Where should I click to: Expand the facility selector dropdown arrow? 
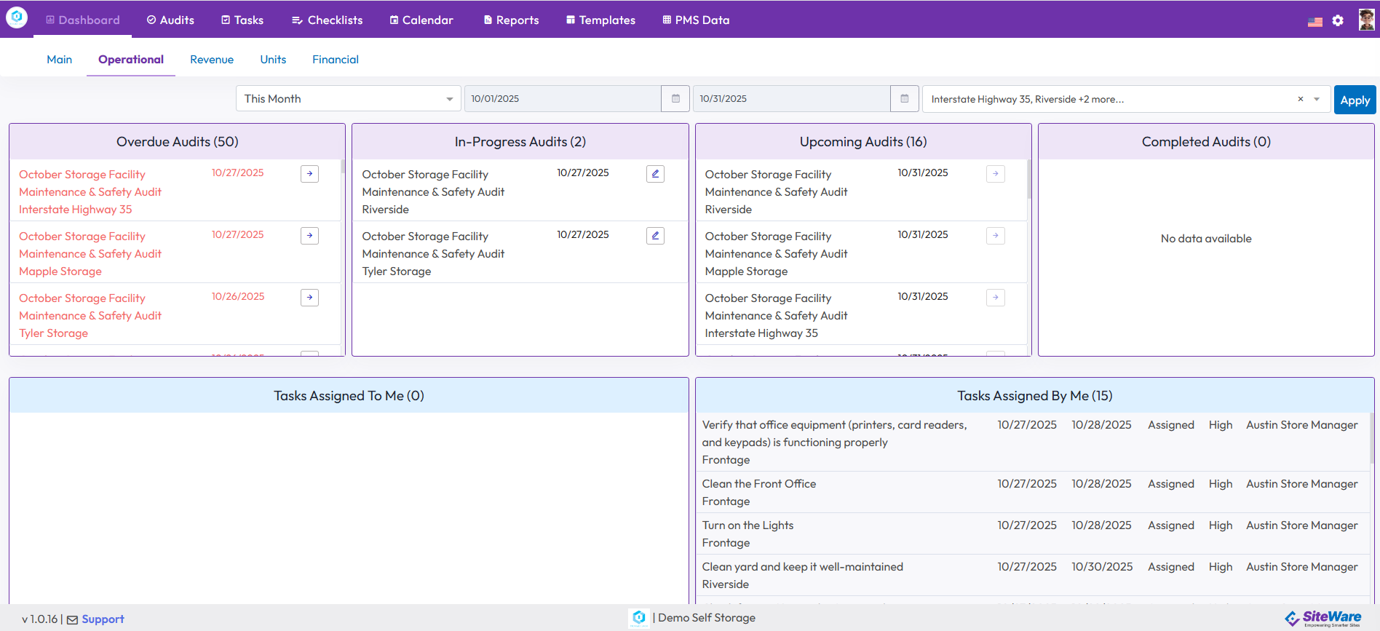1317,100
